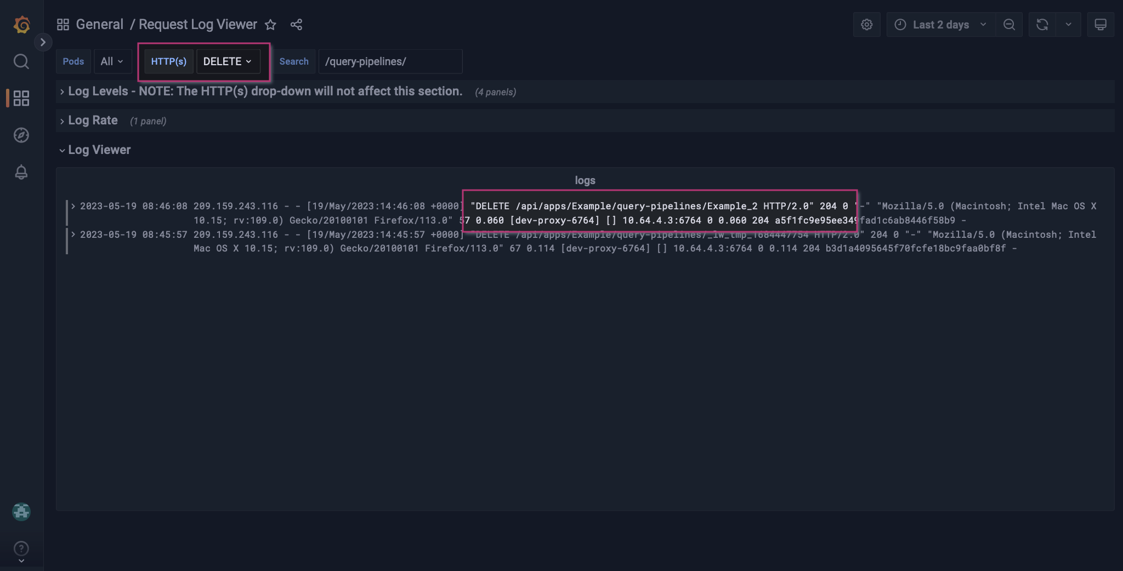
Task: Zoom out the time range
Action: [x=1009, y=24]
